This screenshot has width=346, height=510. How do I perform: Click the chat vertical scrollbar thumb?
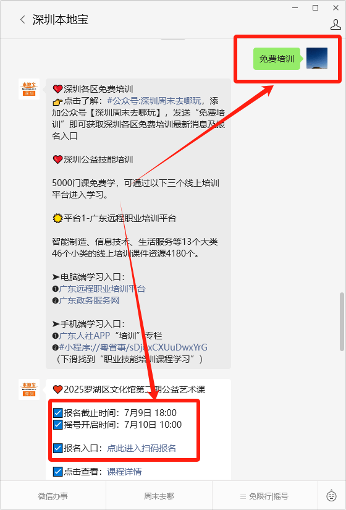pyautogui.click(x=342, y=321)
